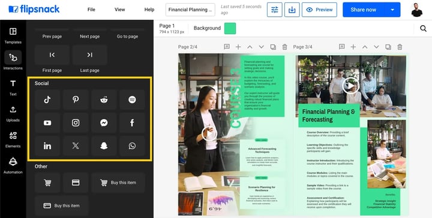Add the Instagram social button
The height and width of the screenshot is (218, 432).
(76, 123)
